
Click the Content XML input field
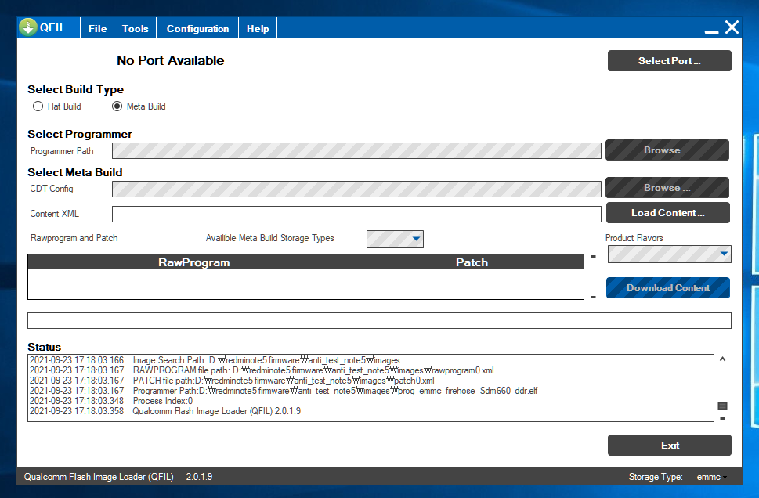tap(356, 214)
